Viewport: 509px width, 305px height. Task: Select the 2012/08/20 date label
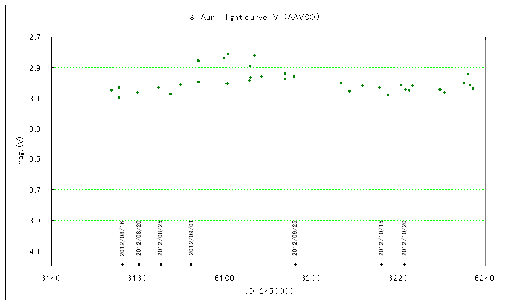(139, 238)
